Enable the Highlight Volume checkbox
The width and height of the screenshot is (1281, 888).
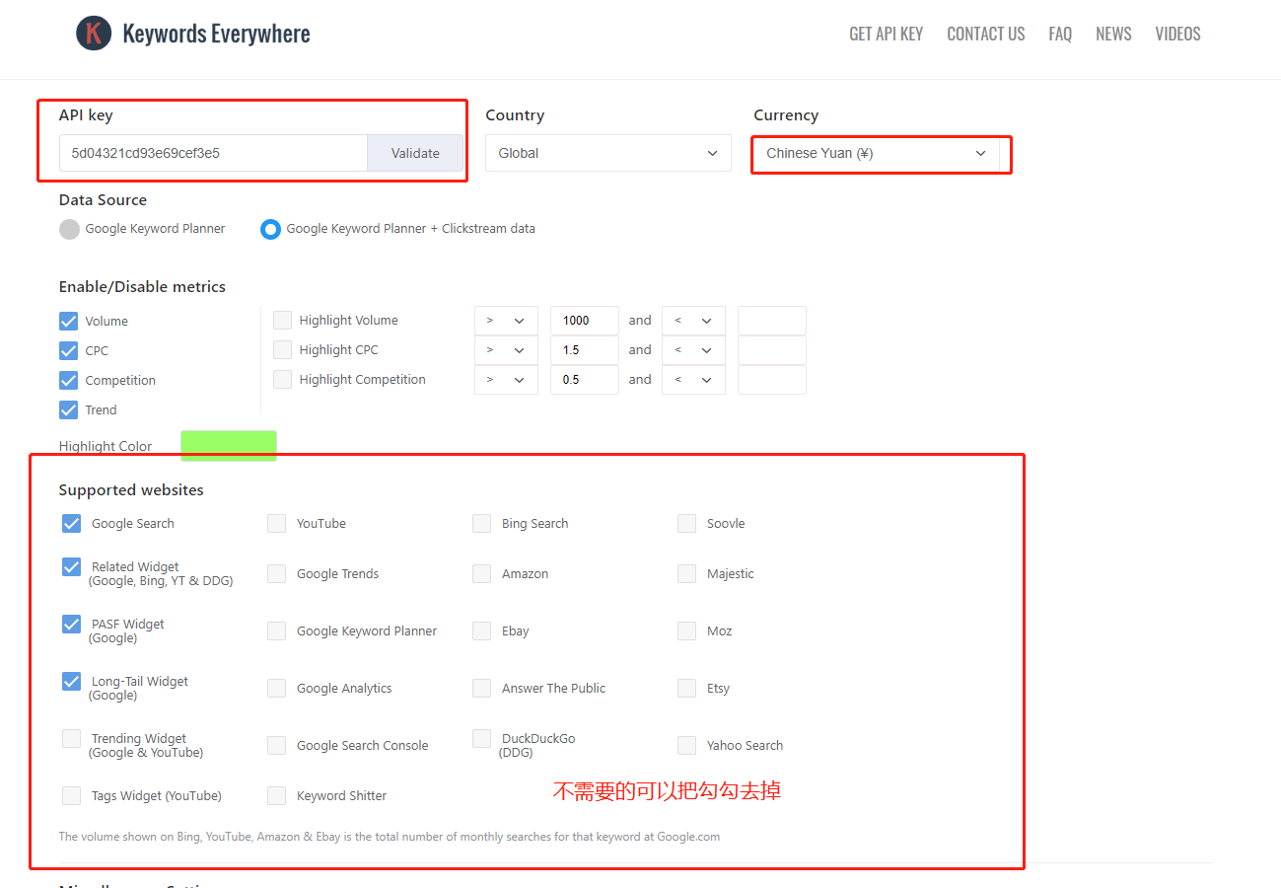point(283,320)
